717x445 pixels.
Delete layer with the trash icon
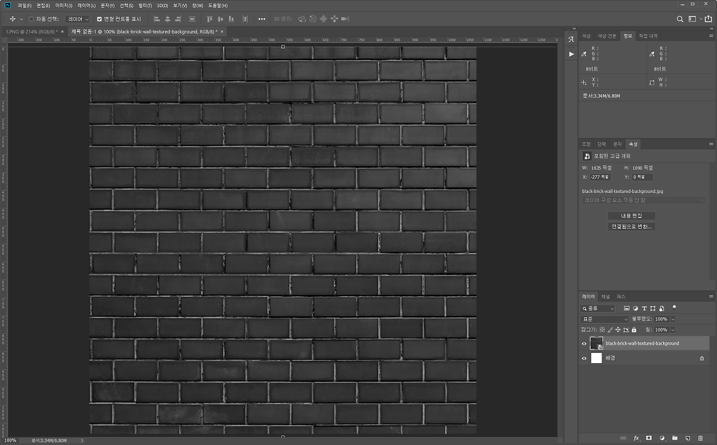point(700,438)
